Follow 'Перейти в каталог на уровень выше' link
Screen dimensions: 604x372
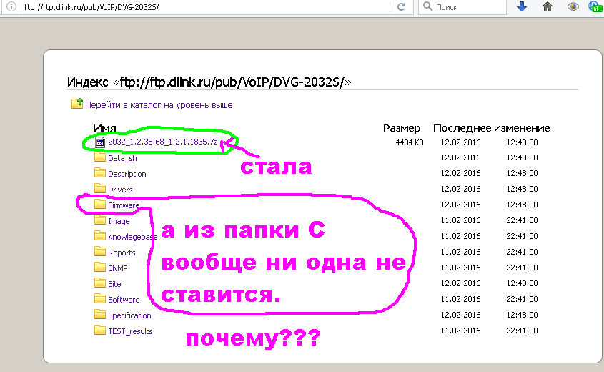(x=159, y=105)
